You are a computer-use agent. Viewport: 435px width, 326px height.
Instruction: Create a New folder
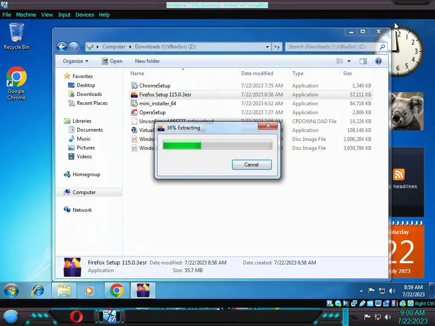pos(147,61)
